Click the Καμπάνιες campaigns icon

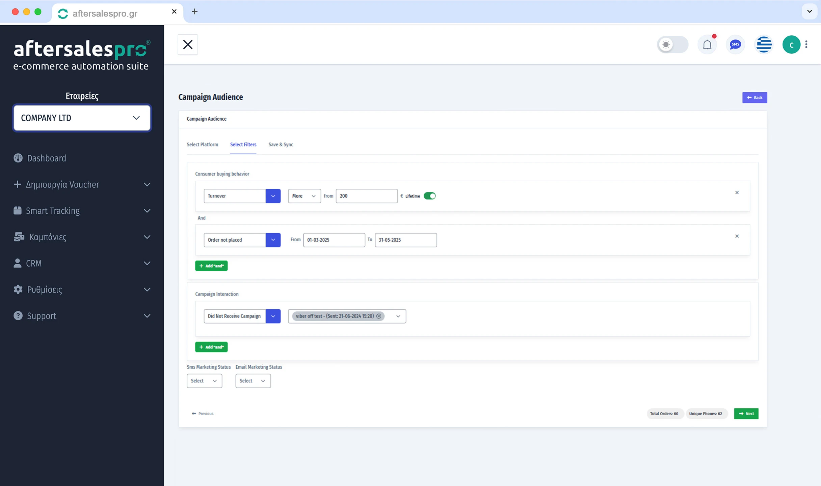tap(19, 237)
